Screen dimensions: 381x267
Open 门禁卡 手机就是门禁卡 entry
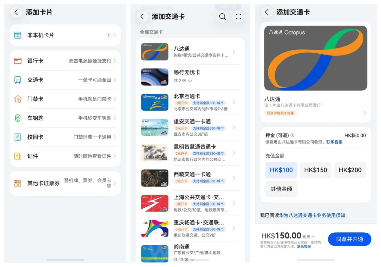point(65,99)
